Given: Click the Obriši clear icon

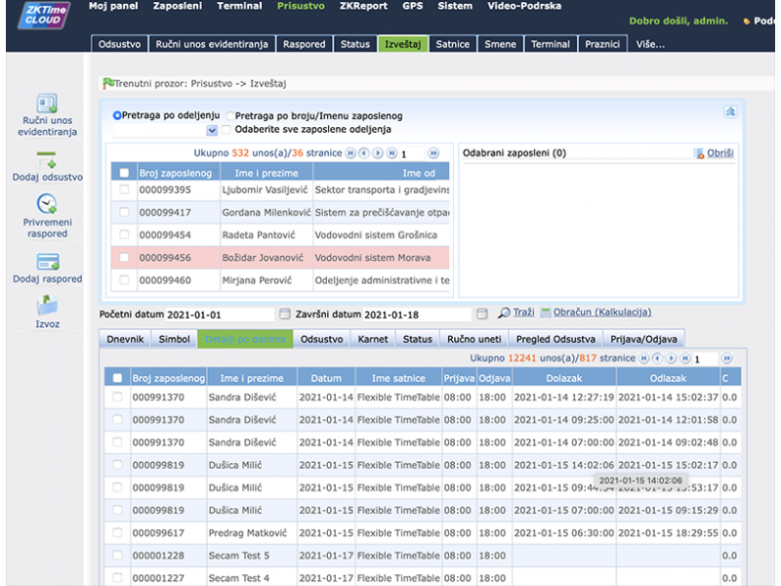Looking at the screenshot, I should (699, 153).
